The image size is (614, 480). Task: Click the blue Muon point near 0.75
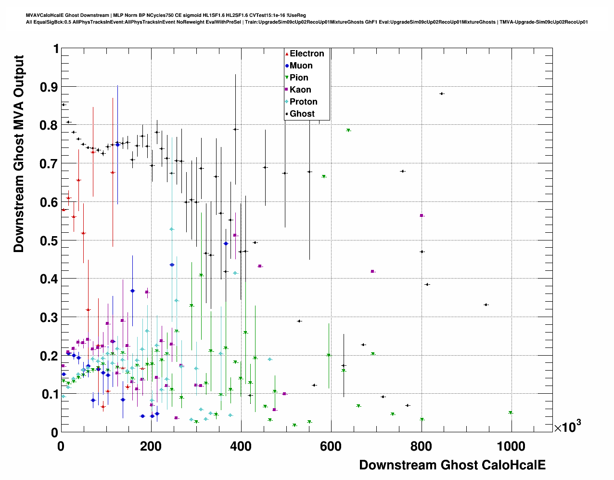click(117, 145)
